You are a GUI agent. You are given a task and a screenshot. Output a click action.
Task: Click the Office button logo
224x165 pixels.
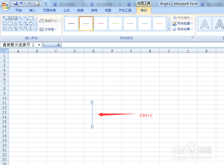click(x=5, y=6)
